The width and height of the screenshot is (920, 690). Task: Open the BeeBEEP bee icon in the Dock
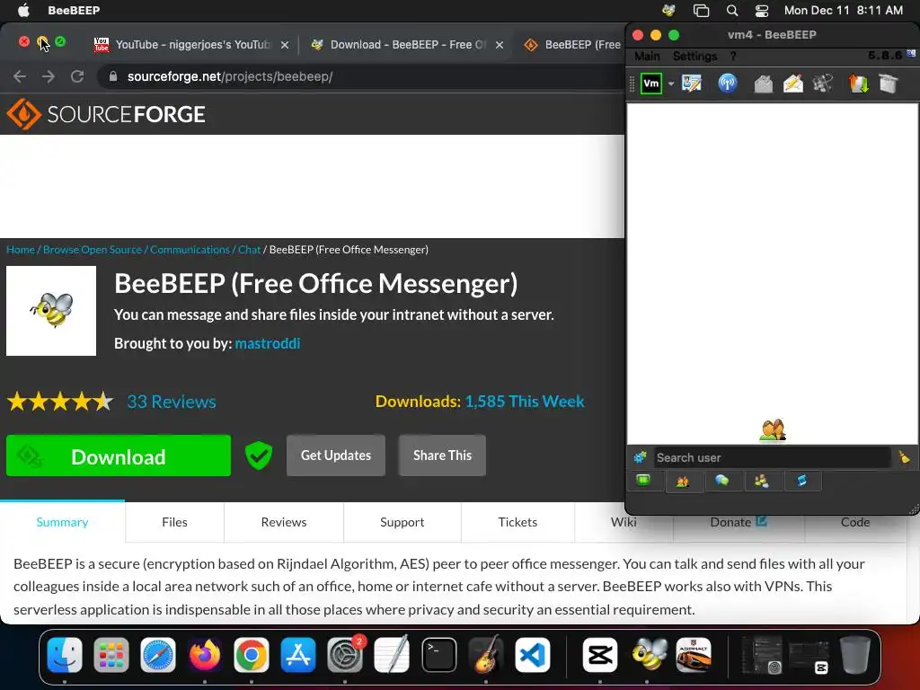(649, 655)
